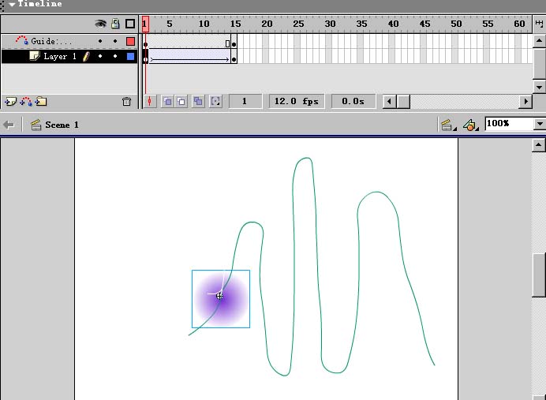The height and width of the screenshot is (400, 546).
Task: Click the timeline vertical scroll down arrow
Action: 540,86
